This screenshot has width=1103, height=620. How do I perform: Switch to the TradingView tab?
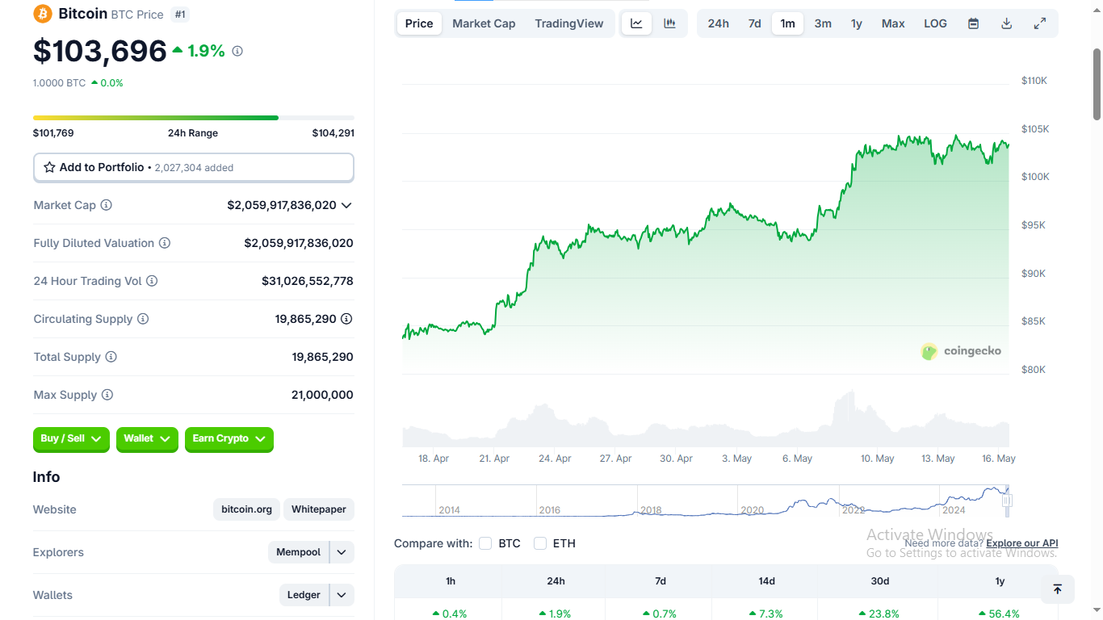569,23
